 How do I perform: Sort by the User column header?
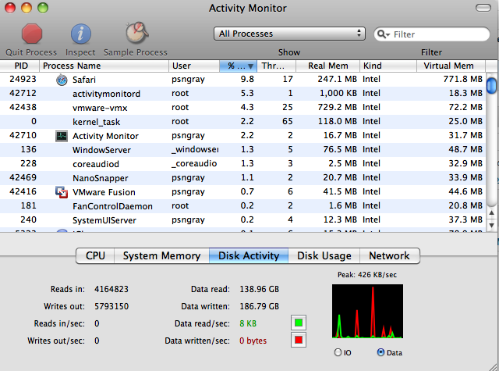point(194,66)
